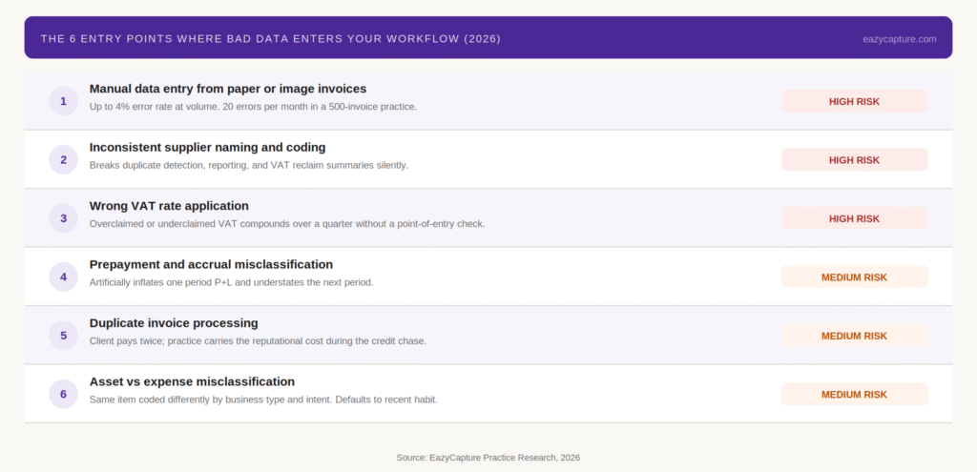Viewport: 977px width, 472px height.
Task: Click the number 1 circle badge
Action: click(63, 101)
